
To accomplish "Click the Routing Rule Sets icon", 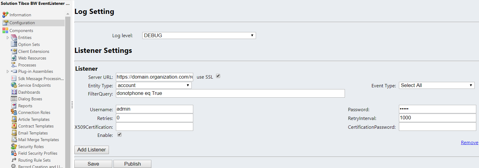I will point(14,160).
